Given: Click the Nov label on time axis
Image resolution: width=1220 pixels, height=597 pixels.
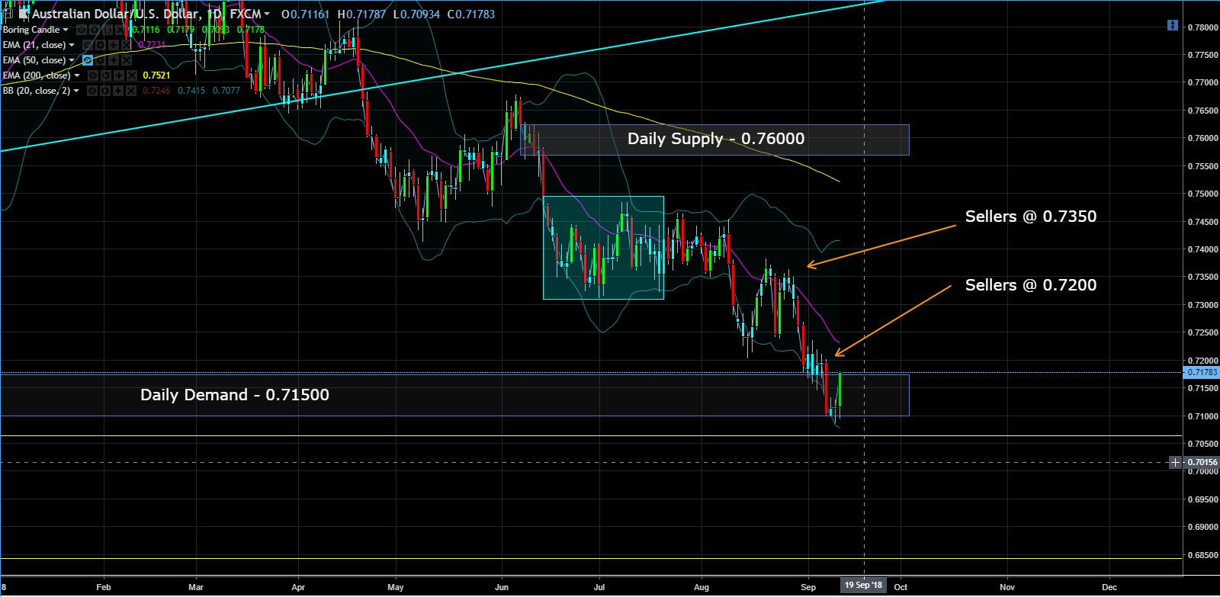Looking at the screenshot, I should tap(1007, 587).
